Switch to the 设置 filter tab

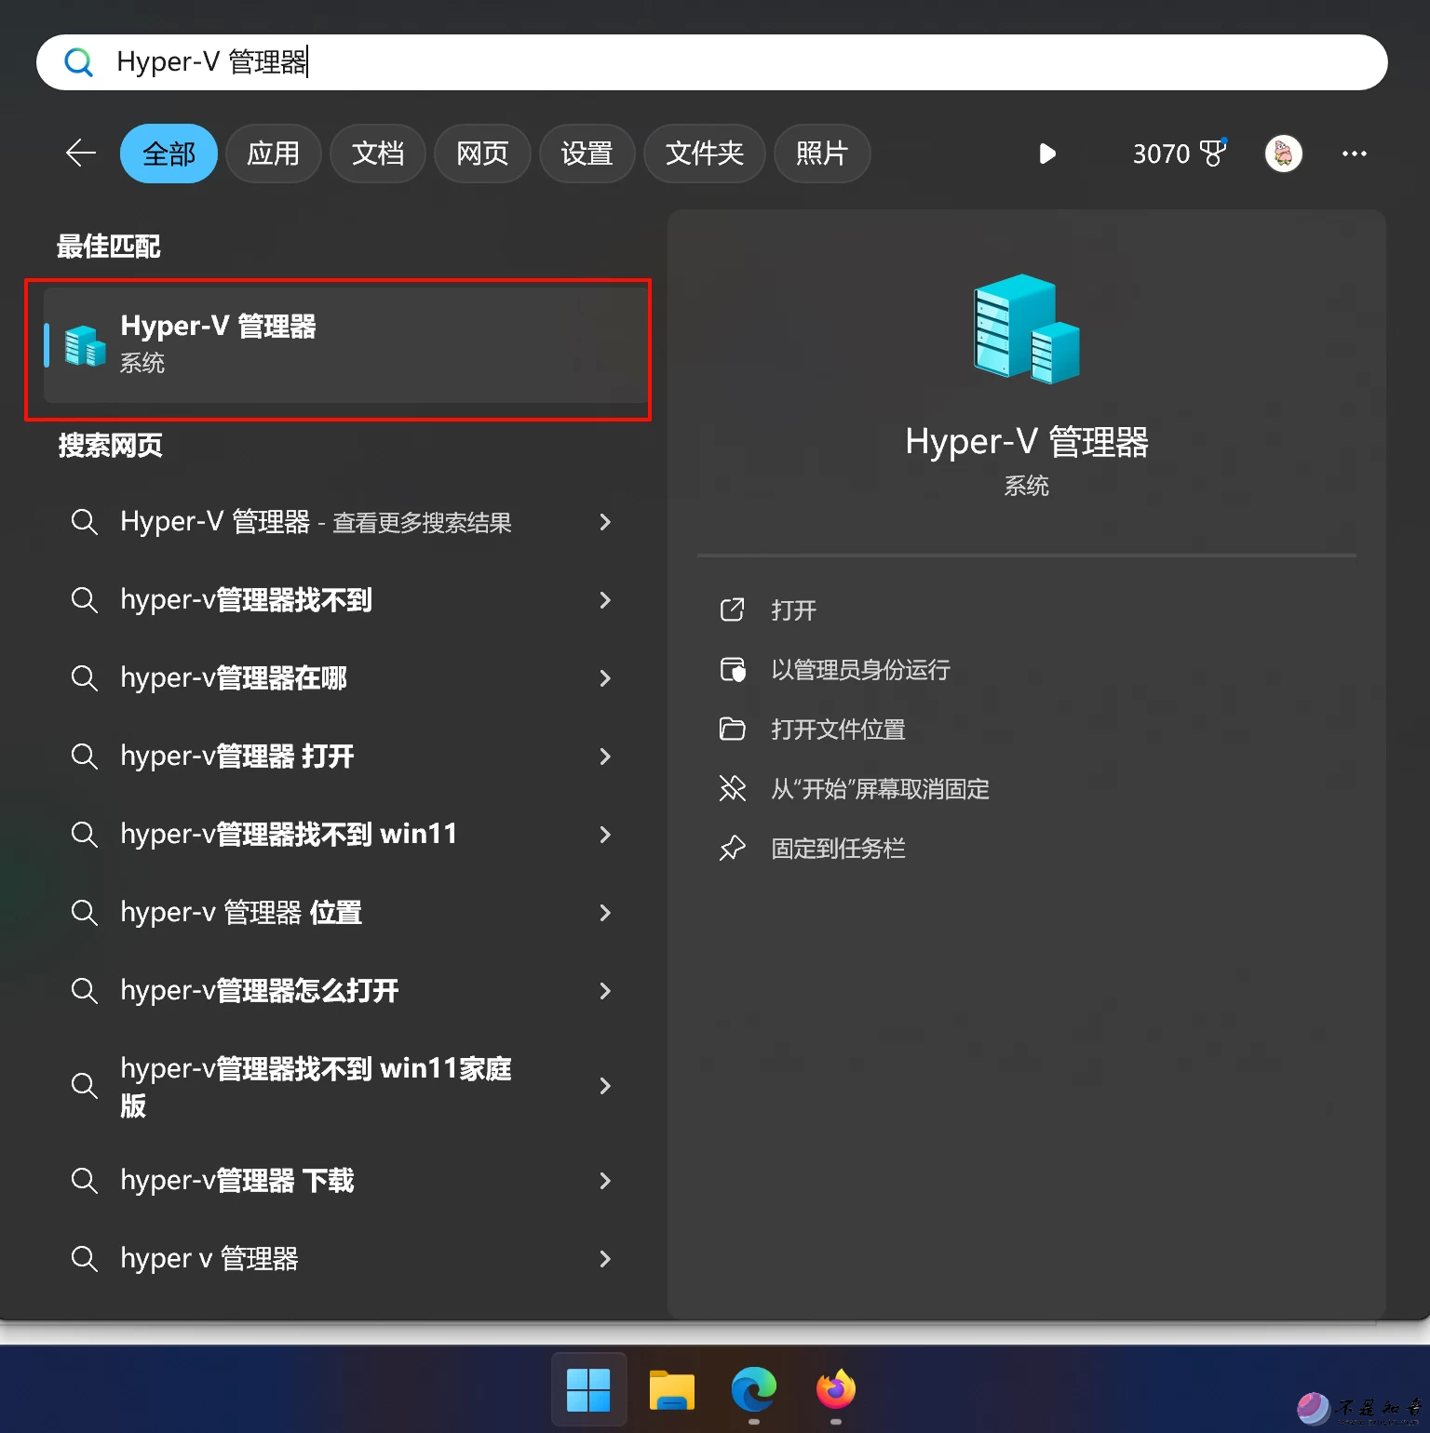(x=587, y=154)
